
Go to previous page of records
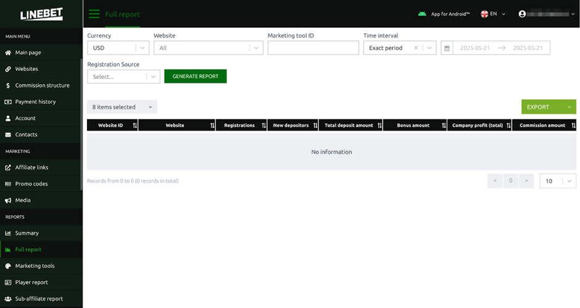(495, 181)
